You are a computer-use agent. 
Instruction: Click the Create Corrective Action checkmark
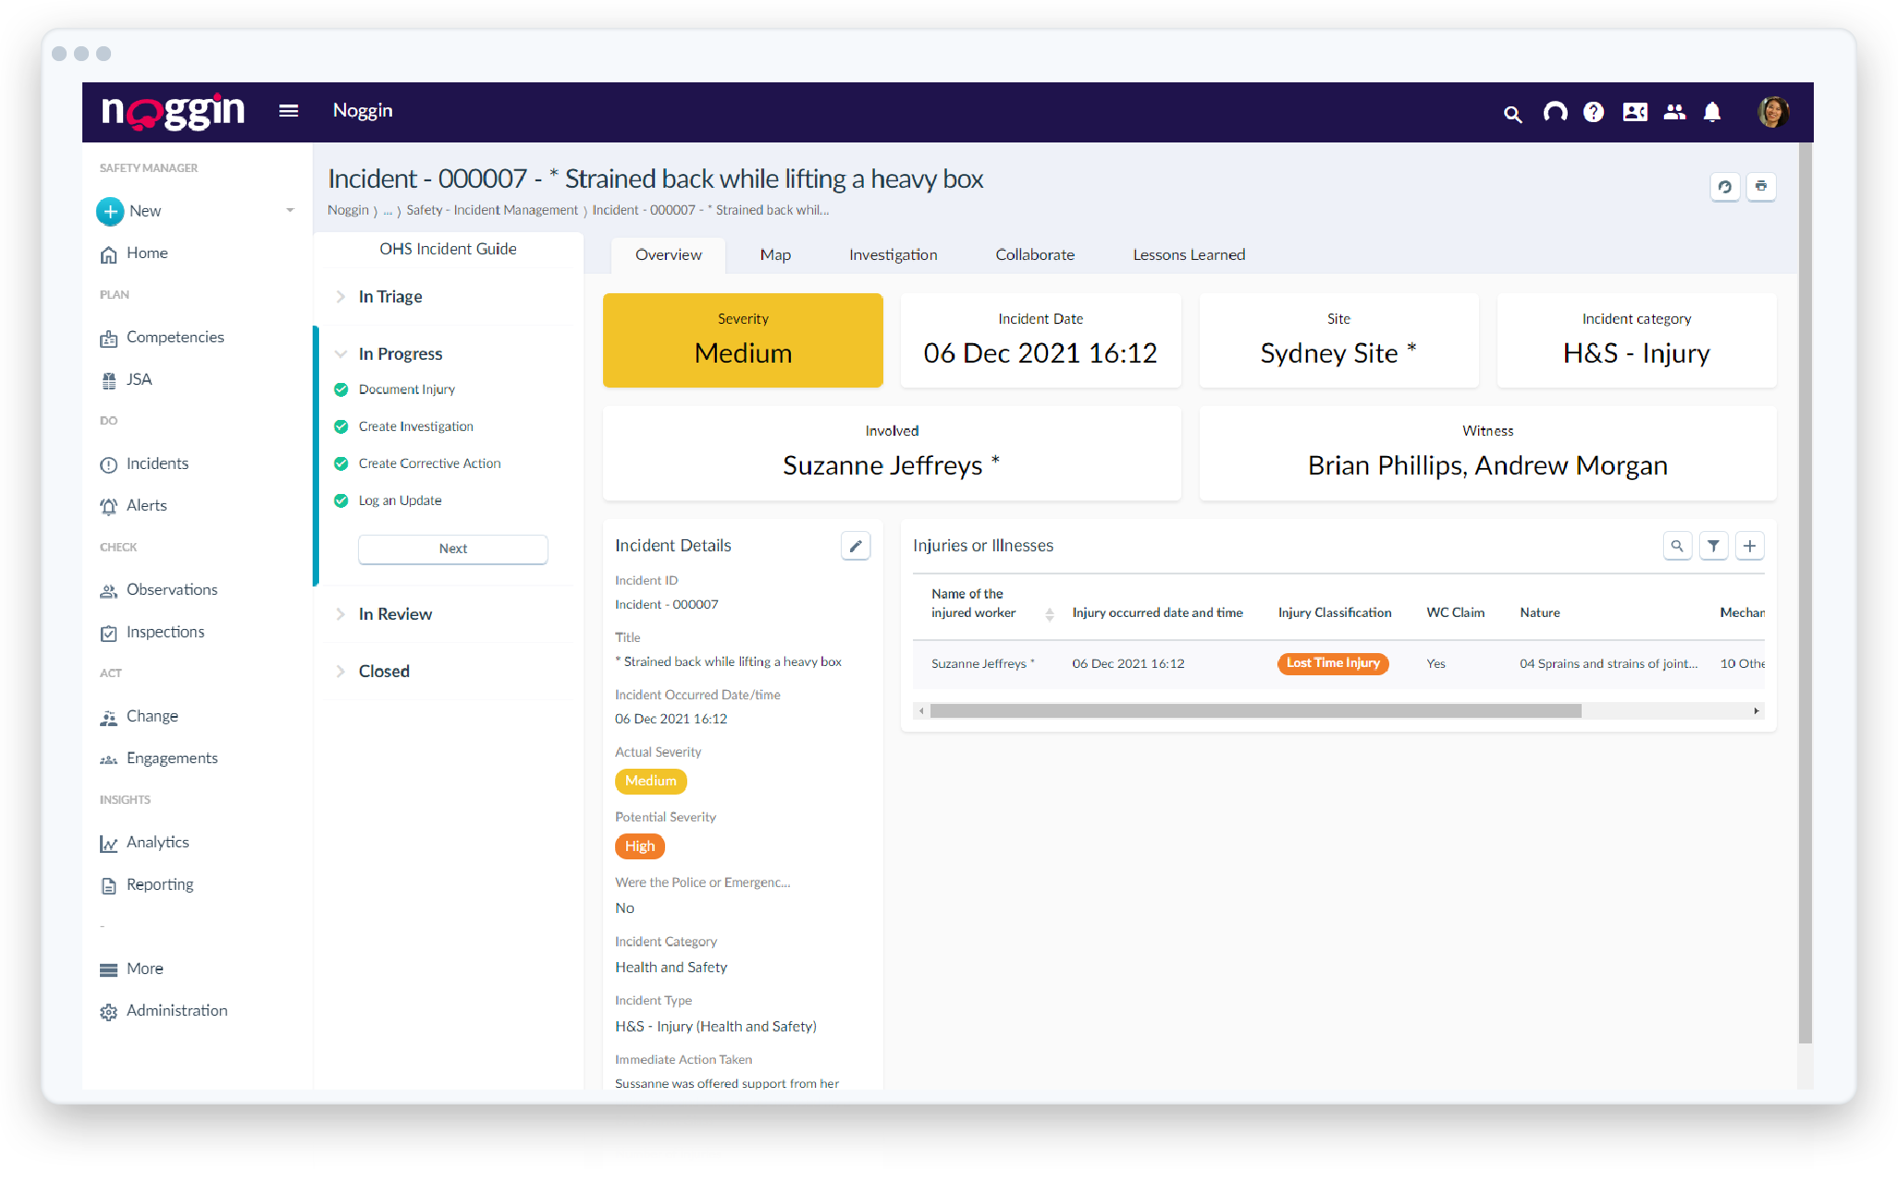click(x=341, y=463)
